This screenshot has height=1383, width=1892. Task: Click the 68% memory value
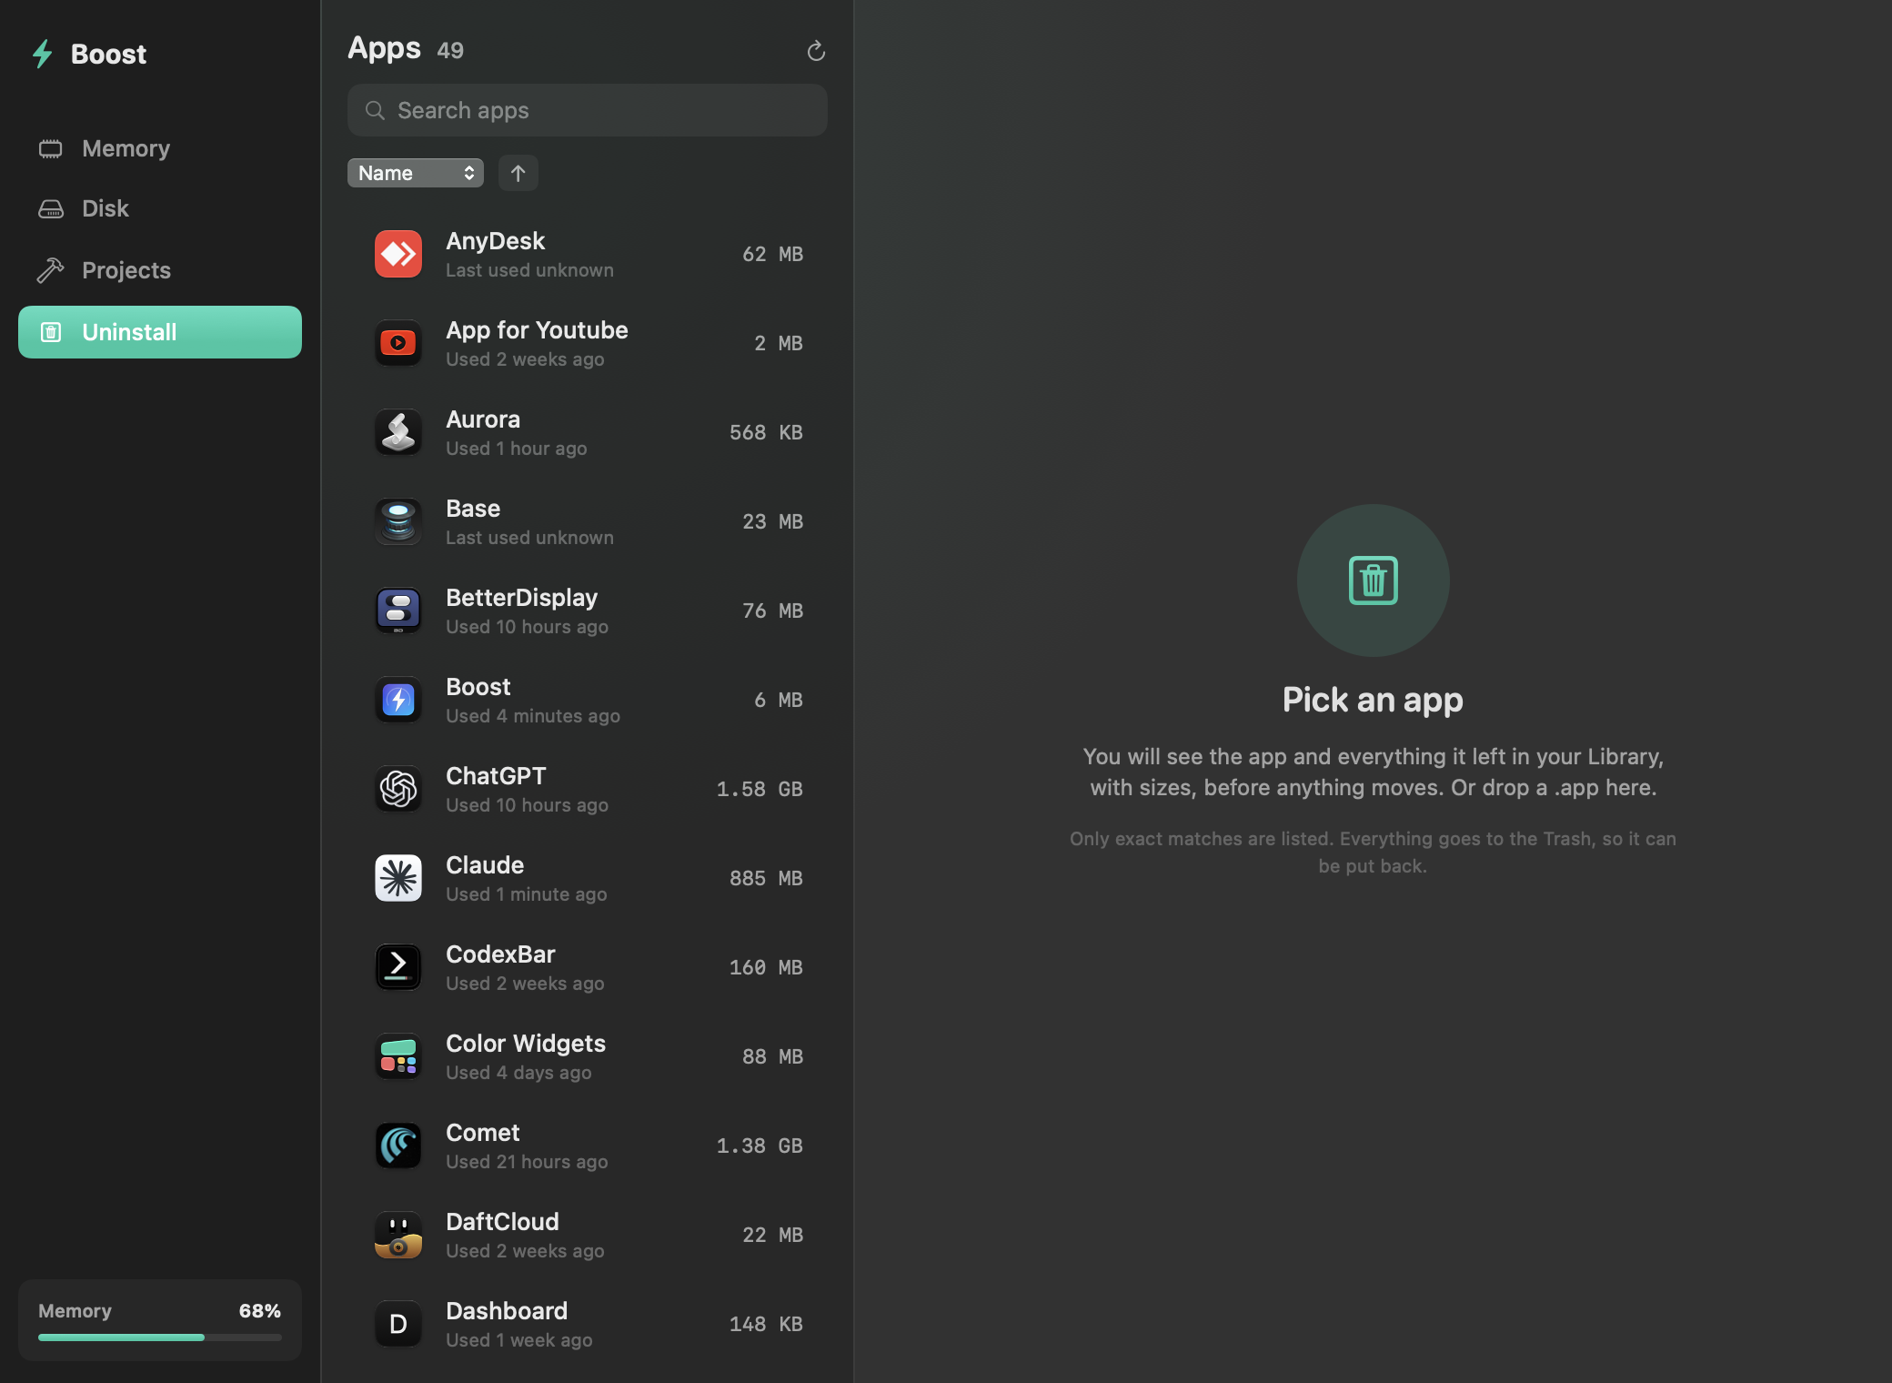[260, 1310]
